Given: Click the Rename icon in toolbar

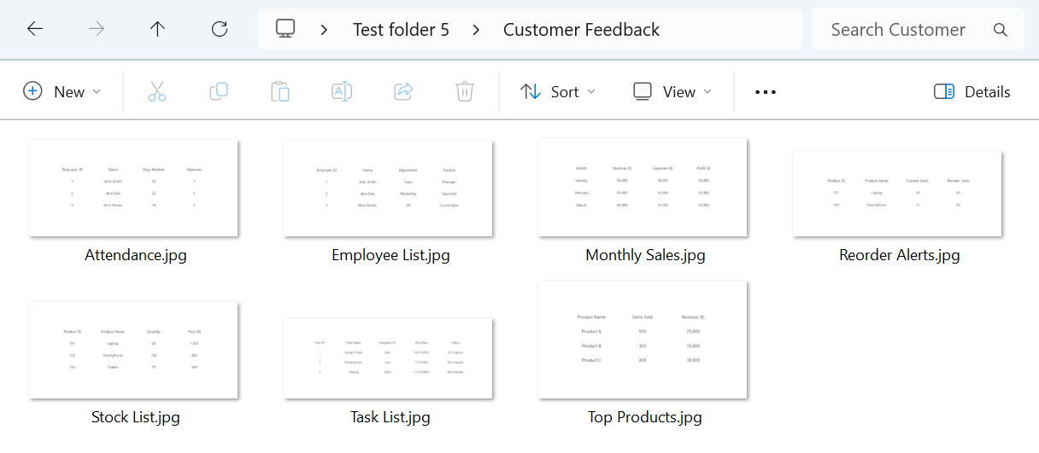Looking at the screenshot, I should tap(342, 91).
